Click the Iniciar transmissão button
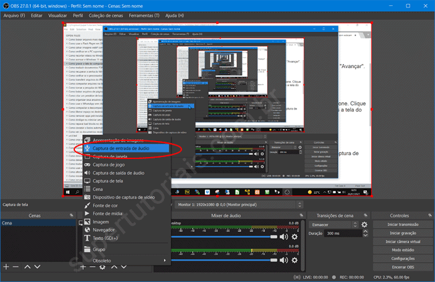435x282 pixels. [x=404, y=225]
